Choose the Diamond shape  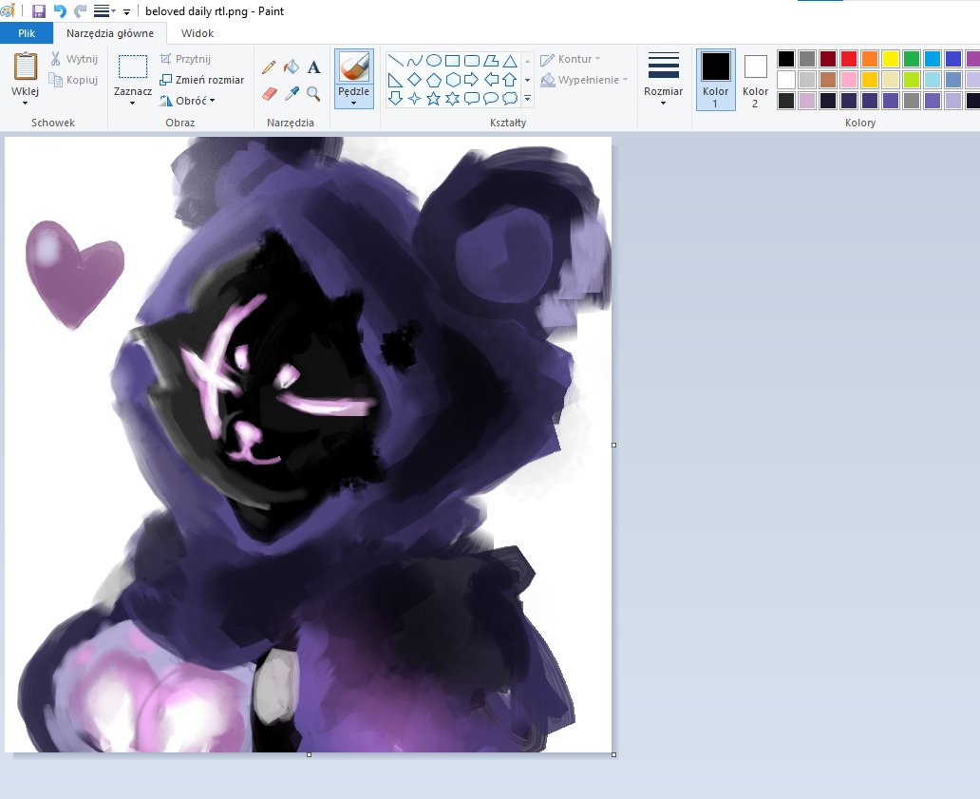click(414, 80)
